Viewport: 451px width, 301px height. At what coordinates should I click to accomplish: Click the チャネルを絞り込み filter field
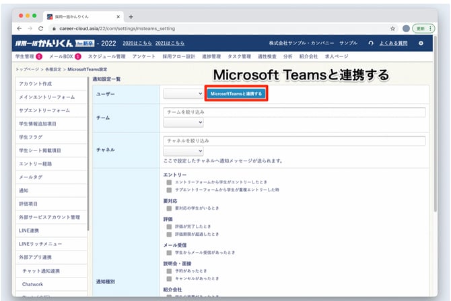point(294,141)
